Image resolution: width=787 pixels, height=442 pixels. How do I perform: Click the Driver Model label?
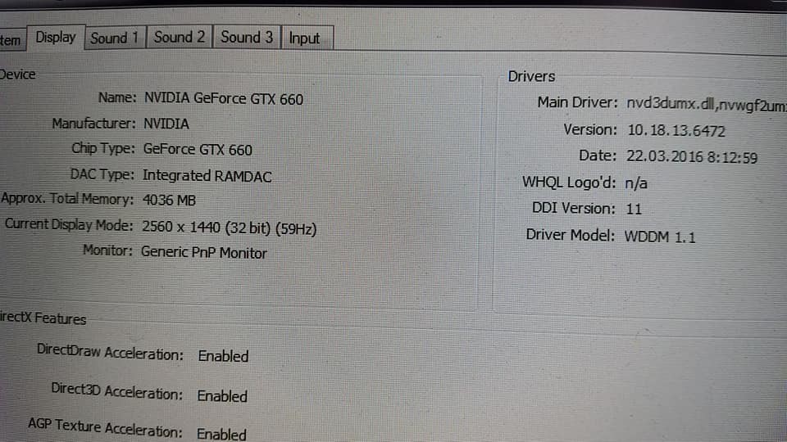click(x=571, y=235)
